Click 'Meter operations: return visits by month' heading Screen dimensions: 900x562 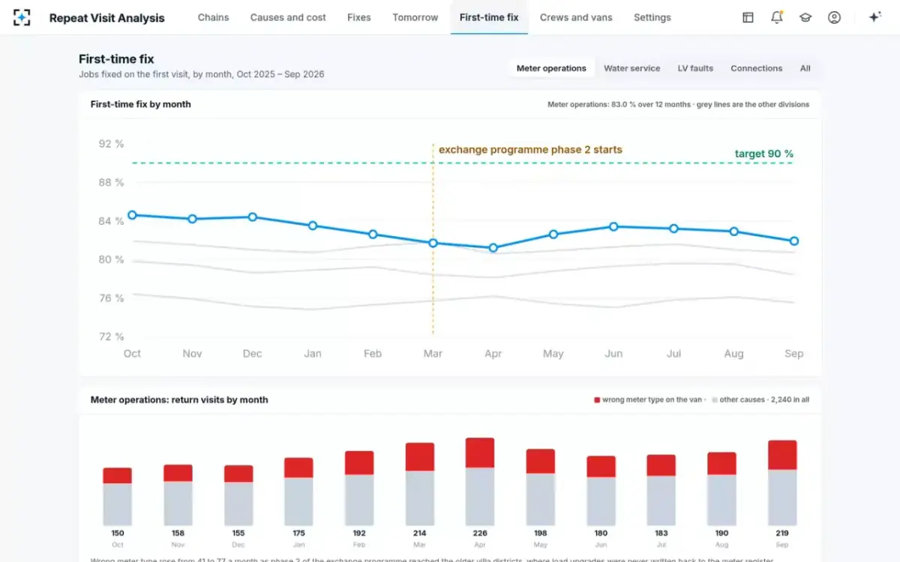pos(179,400)
